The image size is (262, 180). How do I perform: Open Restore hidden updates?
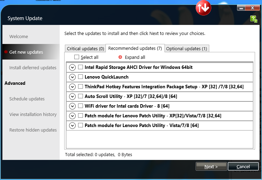pos(33,130)
